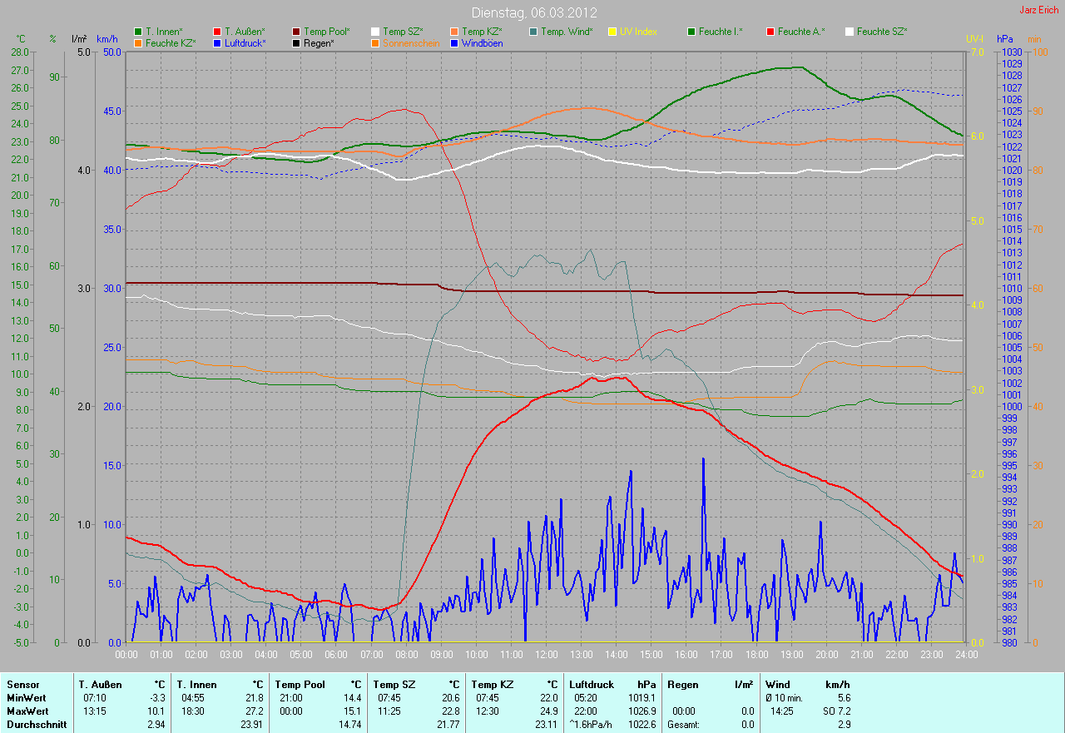1065x733 pixels.
Task: Select the orange Temp KZ legend marker
Action: click(x=454, y=32)
